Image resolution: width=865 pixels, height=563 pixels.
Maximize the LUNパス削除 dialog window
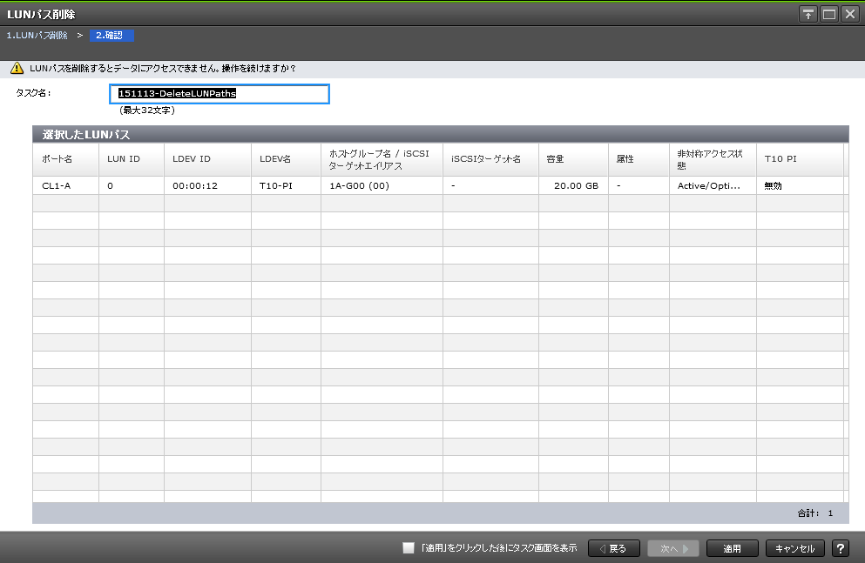[829, 14]
